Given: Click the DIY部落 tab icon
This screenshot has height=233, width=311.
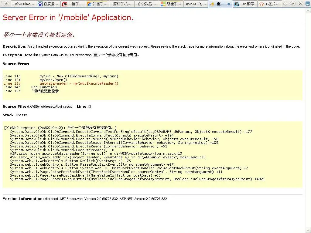Looking at the screenshot, I should pos(237,4).
